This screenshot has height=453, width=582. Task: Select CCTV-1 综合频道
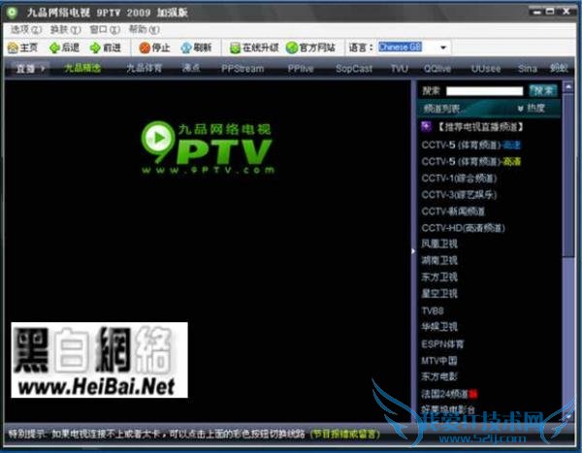(459, 178)
